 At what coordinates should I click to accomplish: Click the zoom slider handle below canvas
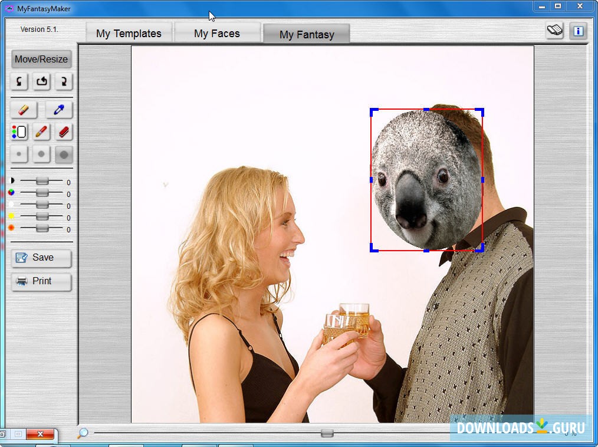pyautogui.click(x=327, y=433)
